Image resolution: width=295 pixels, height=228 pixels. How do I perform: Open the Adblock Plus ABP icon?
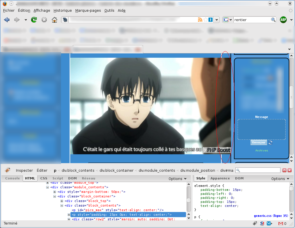283,20
